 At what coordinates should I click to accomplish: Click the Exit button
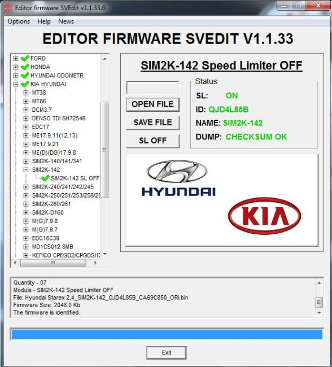click(167, 353)
